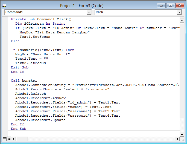Switch to Full Module View icon
This screenshot has height=144, width=187.
pyautogui.click(x=9, y=139)
